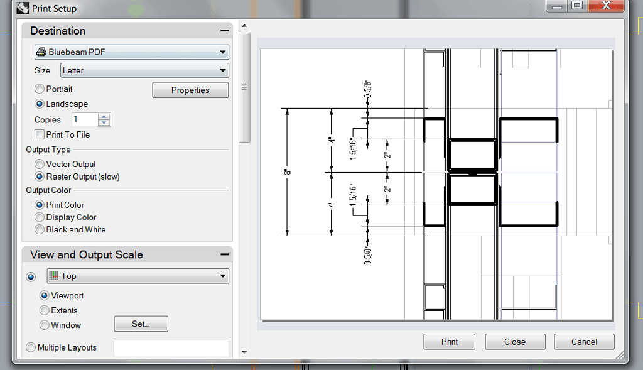Collapse the View and Output Scale section

tap(223, 254)
